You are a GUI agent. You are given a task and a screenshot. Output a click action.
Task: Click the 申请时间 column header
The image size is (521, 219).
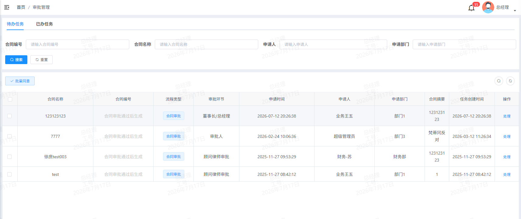click(x=277, y=99)
